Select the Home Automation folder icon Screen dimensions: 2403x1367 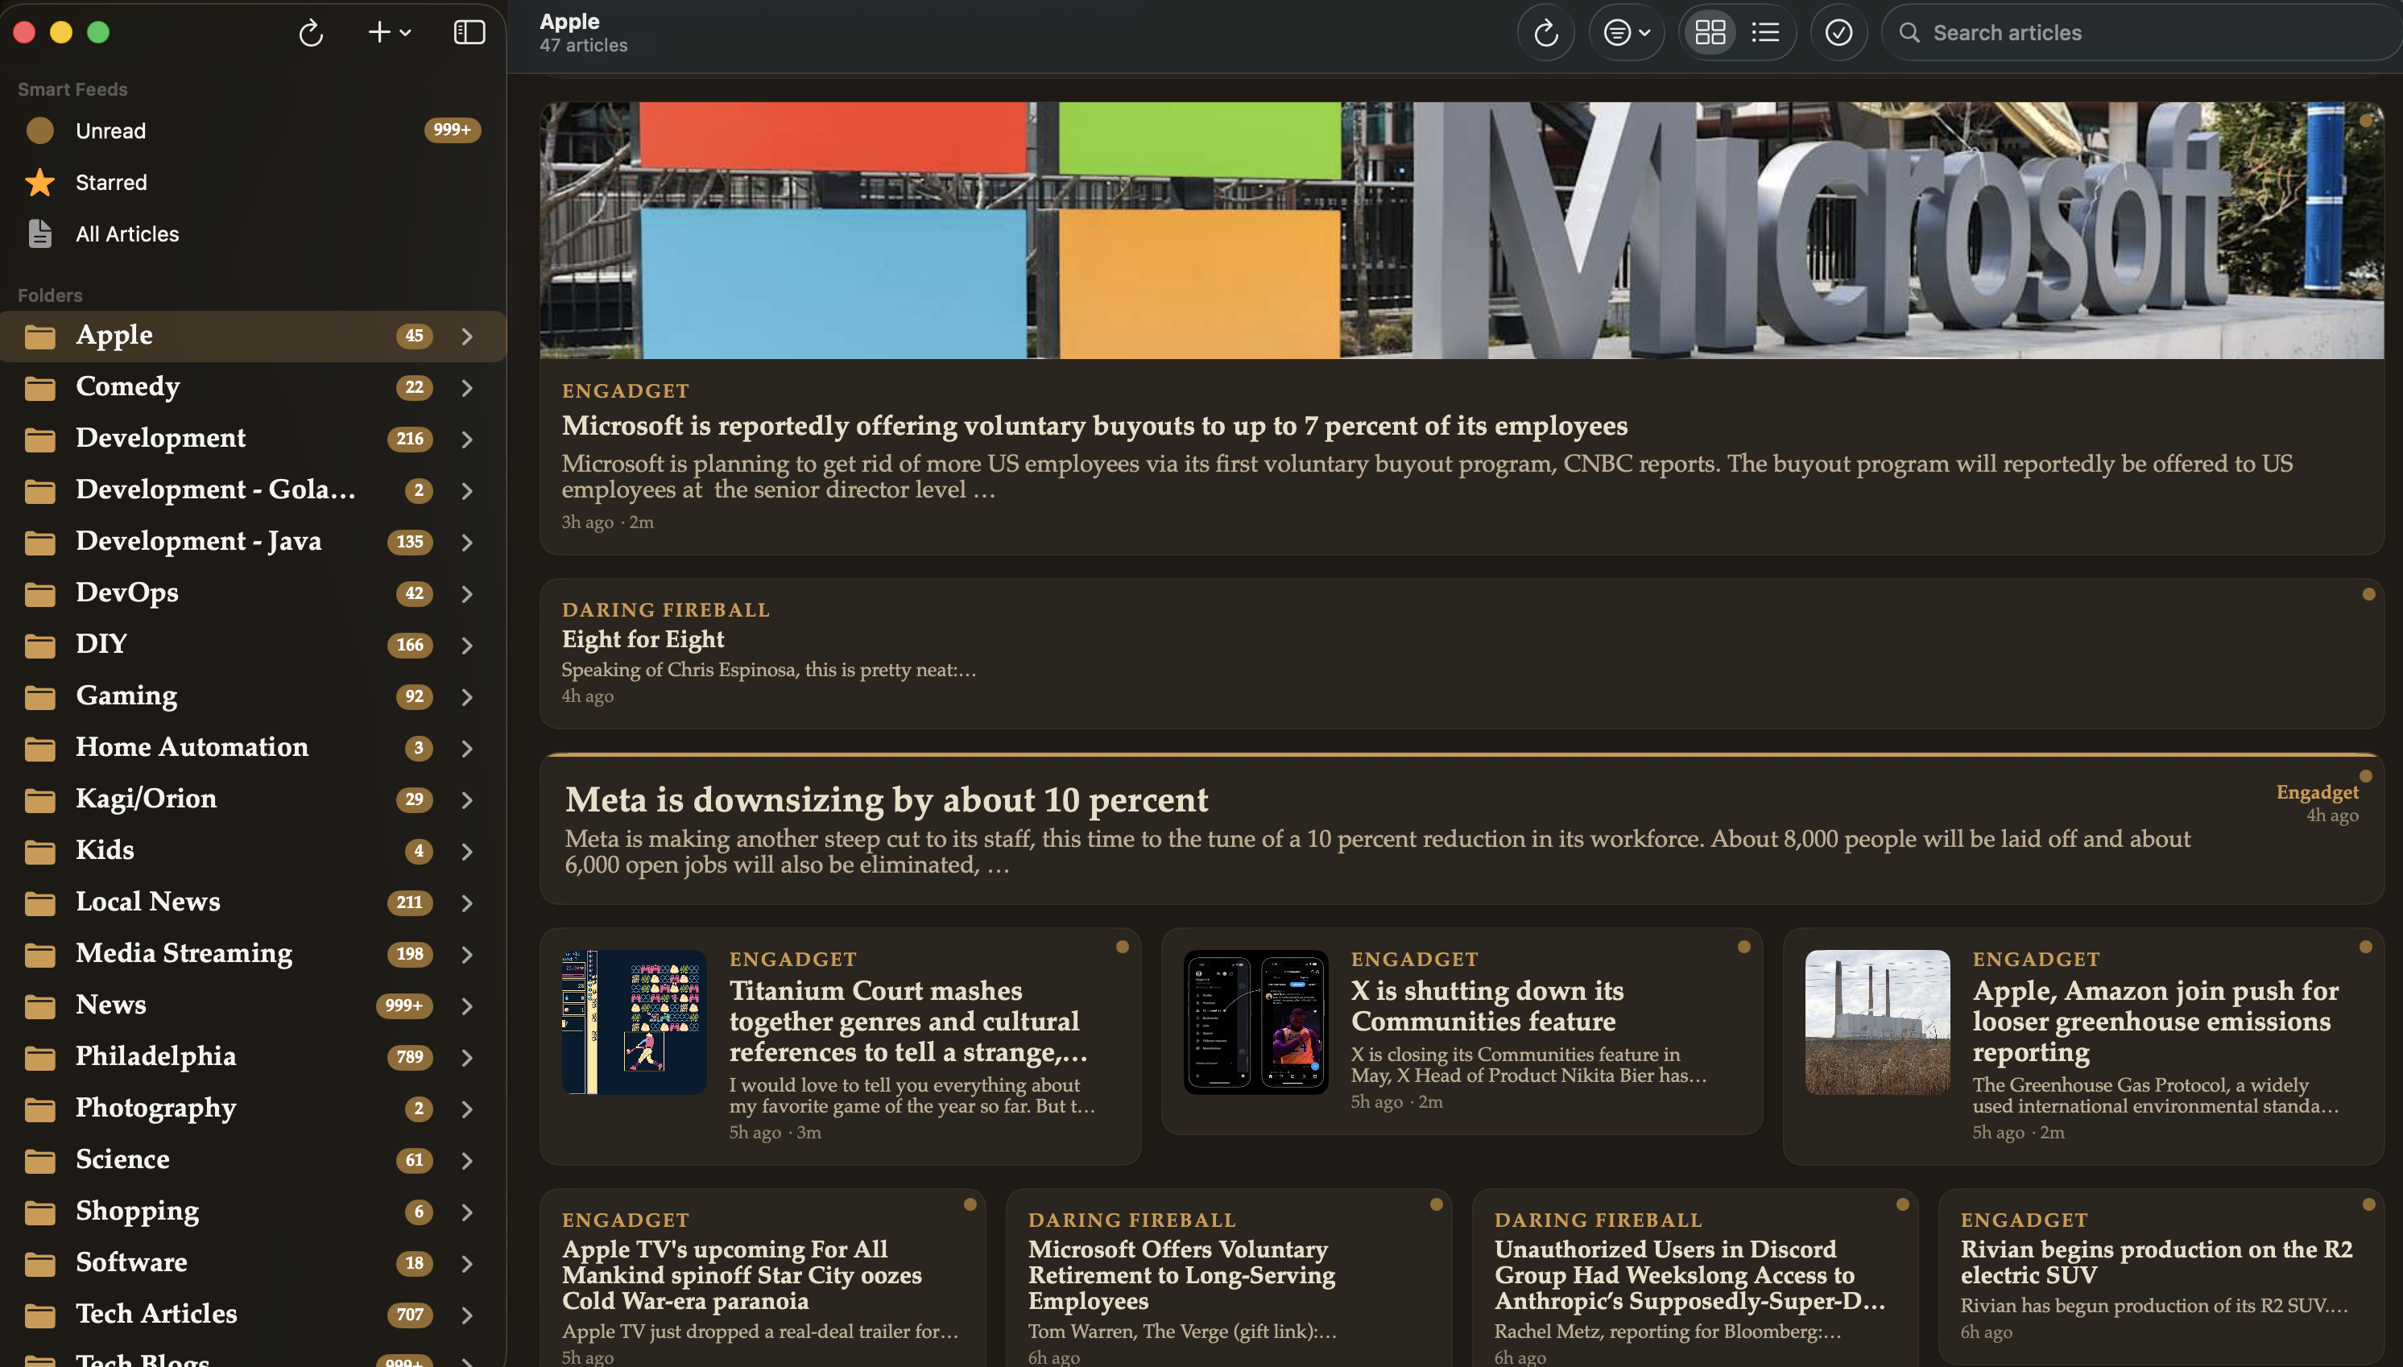tap(39, 748)
